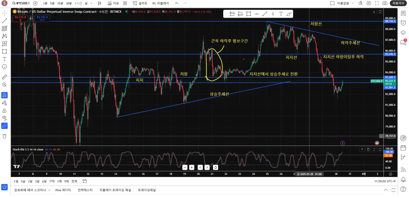Image resolution: width=409 pixels, height=198 pixels.
Task: Click the 퍼블리쉬 publish button
Action: pos(399,3)
